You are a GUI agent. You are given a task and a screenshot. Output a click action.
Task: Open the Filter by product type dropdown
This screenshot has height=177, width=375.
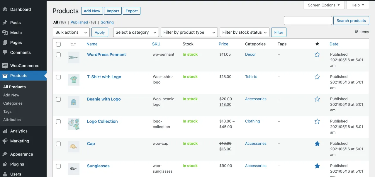[x=189, y=32]
